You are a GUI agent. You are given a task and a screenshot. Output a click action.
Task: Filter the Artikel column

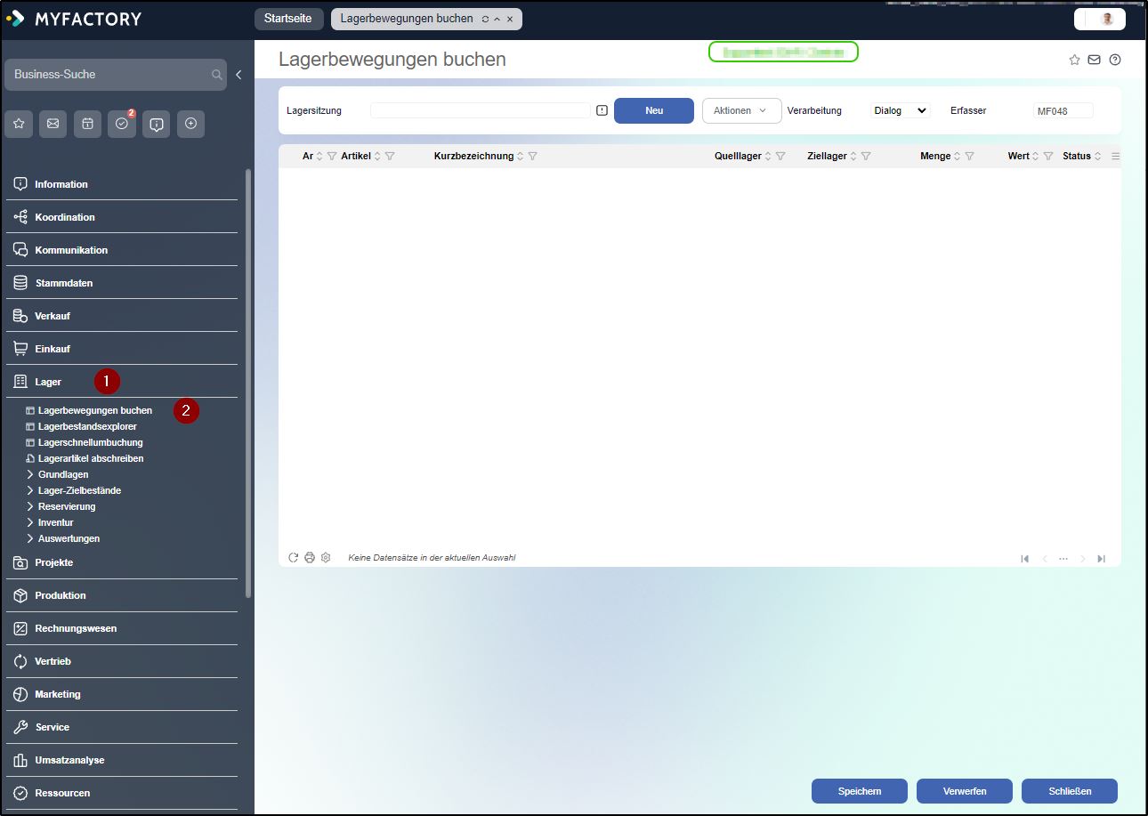click(390, 157)
